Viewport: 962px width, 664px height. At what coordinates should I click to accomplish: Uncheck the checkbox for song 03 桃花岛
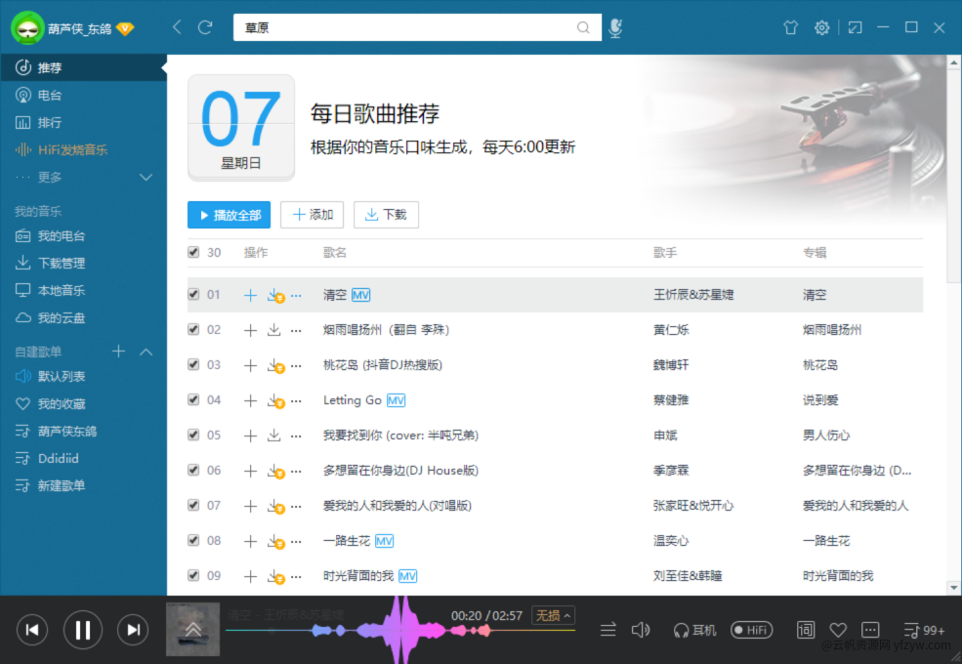click(193, 364)
